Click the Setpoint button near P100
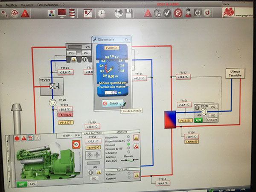This screenshot has width=256, height=192. (x=212, y=120)
